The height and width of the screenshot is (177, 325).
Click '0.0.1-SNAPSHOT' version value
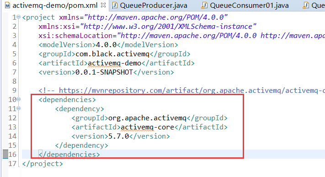[104, 72]
